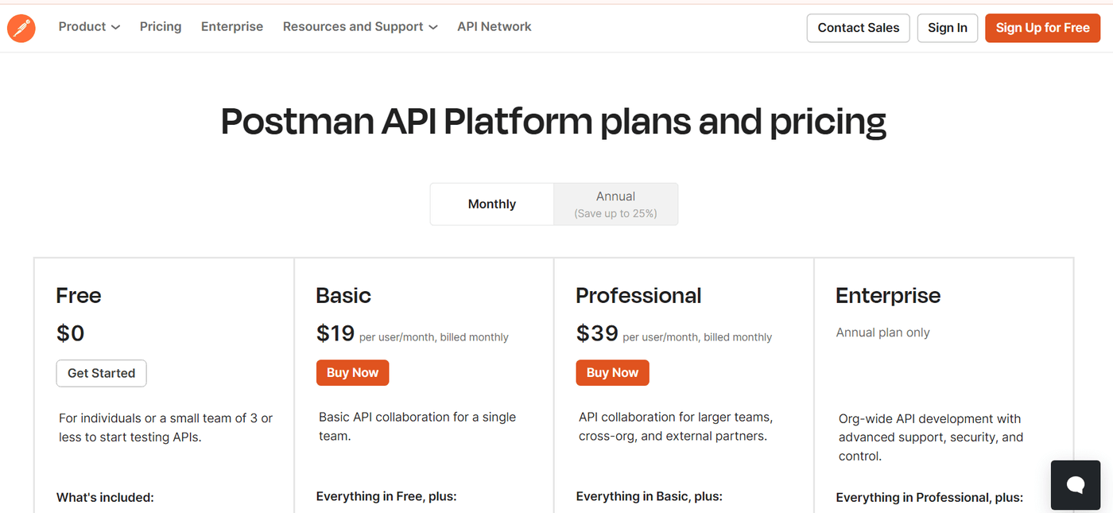The image size is (1113, 513).
Task: Open the chat widget icon
Action: click(1076, 484)
